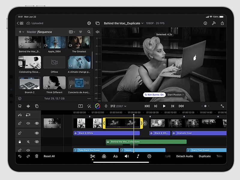The width and height of the screenshot is (240, 180).
Task: Click the Split button
Action: (x=168, y=156)
